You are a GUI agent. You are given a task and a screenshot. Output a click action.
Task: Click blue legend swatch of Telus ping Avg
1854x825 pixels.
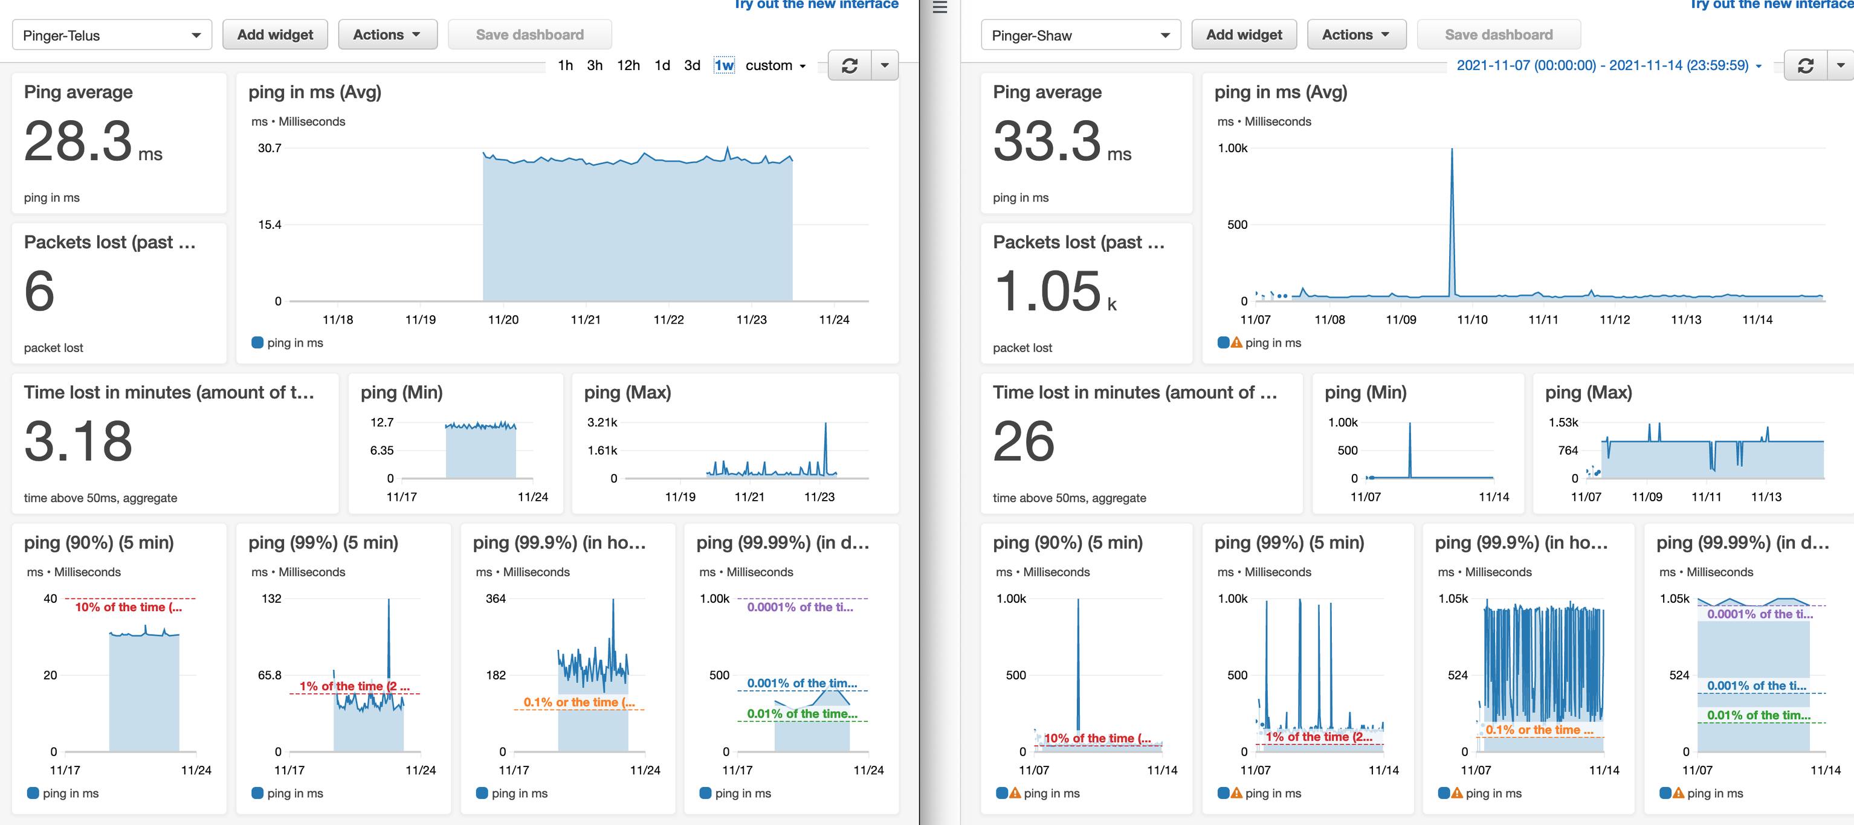(x=257, y=342)
